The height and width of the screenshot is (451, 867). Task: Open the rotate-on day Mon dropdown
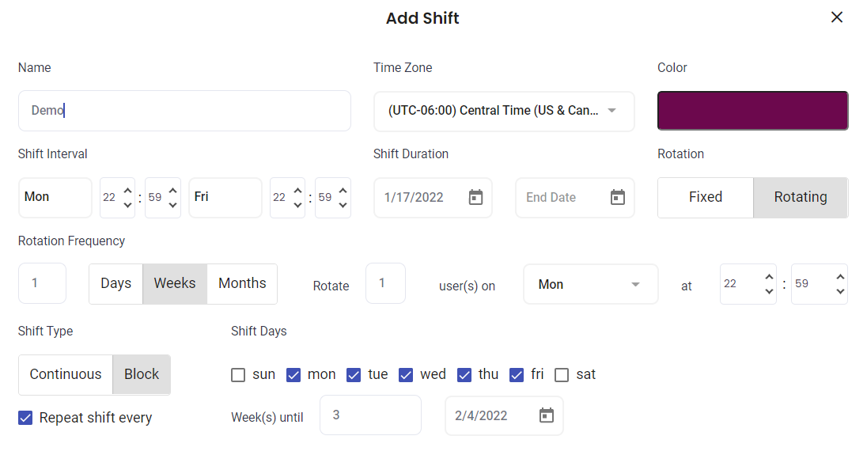591,284
